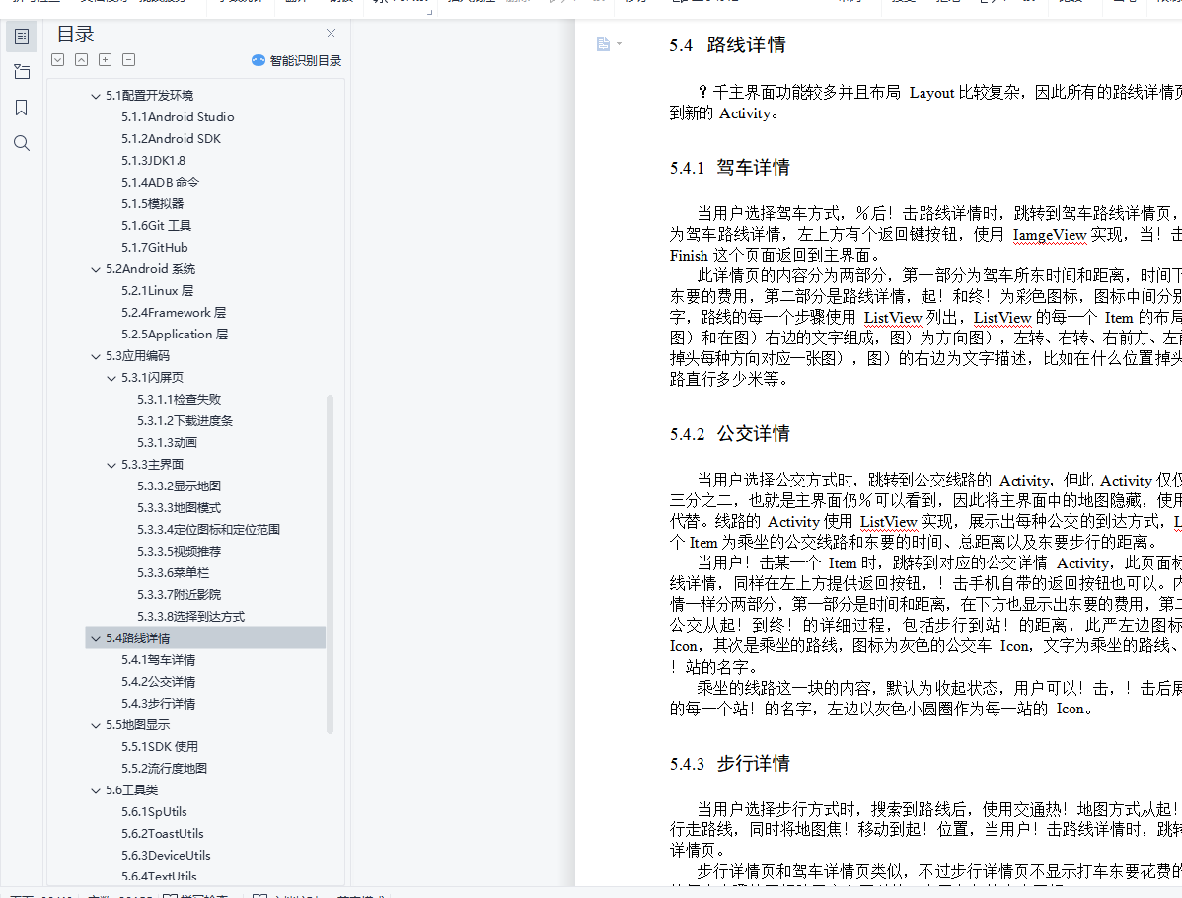This screenshot has width=1182, height=898.
Task: Open the outline (目录) sidebar panel icon
Action: tap(22, 37)
